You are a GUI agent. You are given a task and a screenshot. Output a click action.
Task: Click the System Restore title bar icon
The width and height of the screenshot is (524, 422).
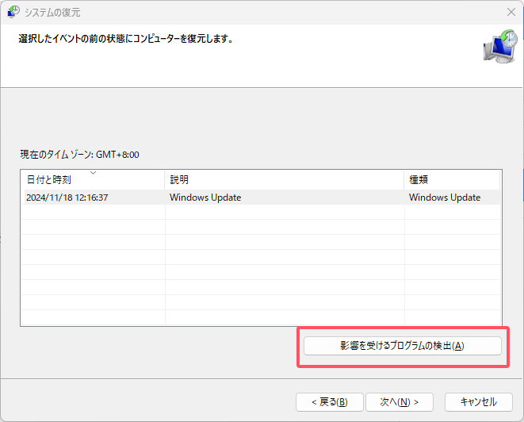13,12
